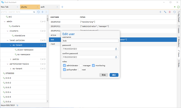Image resolution: width=181 pixels, height=108 pixels.
Task: Click the delete user trash icon
Action: coord(170,12)
